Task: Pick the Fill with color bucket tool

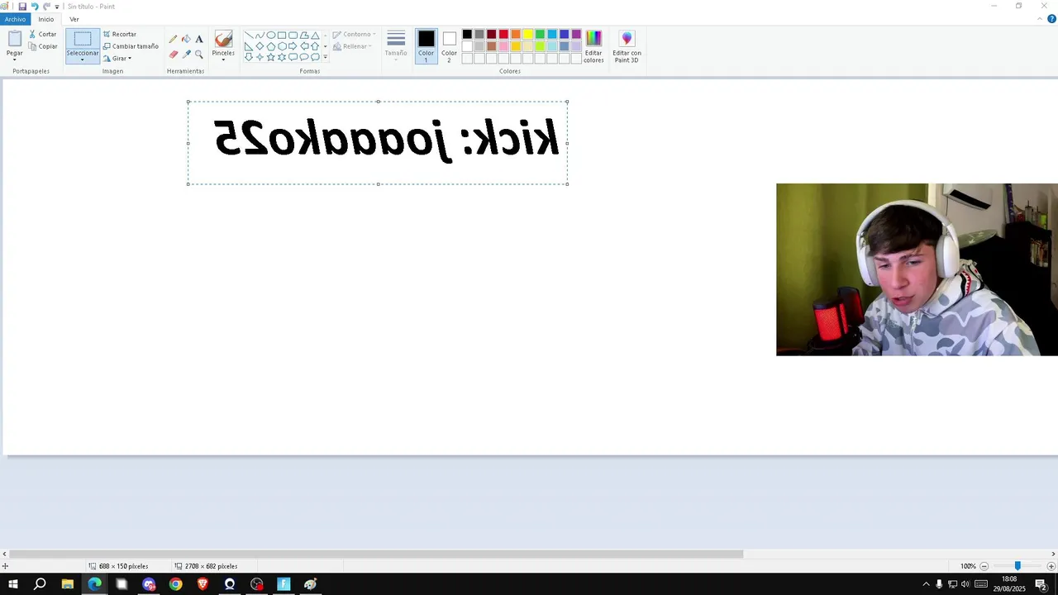Action: pyautogui.click(x=186, y=39)
